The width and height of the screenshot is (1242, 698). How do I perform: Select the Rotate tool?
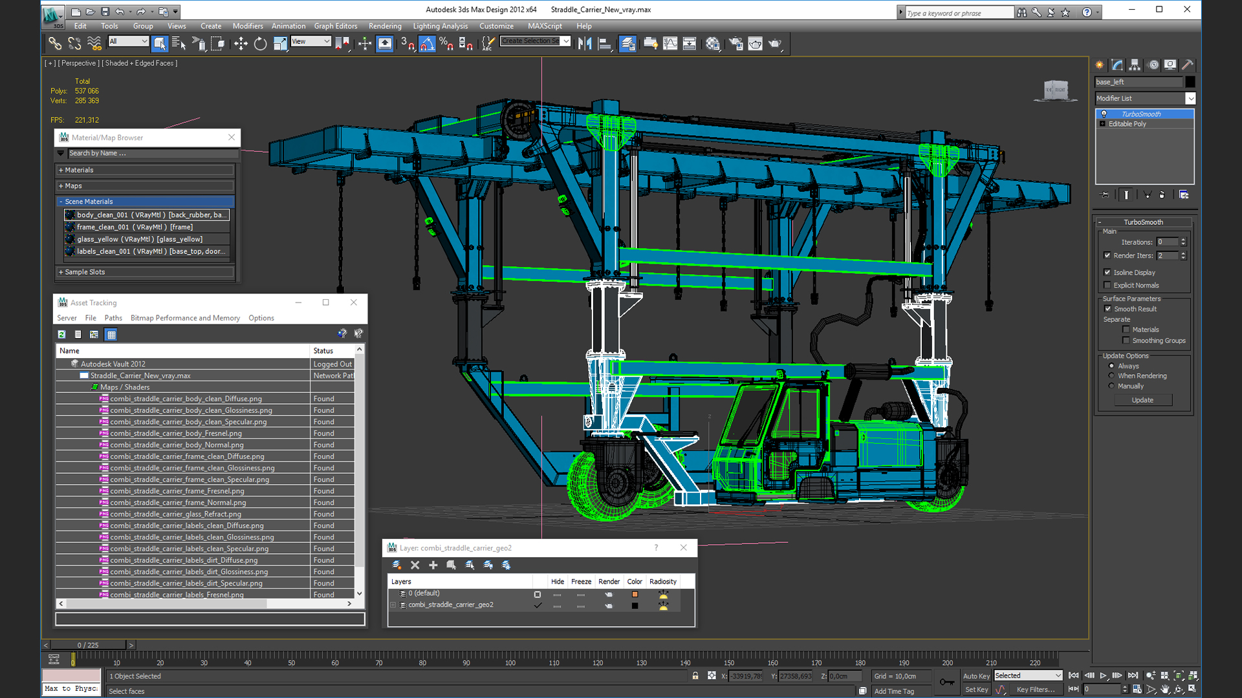(x=260, y=43)
